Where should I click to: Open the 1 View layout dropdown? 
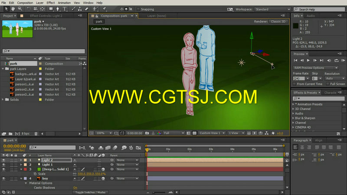236,133
